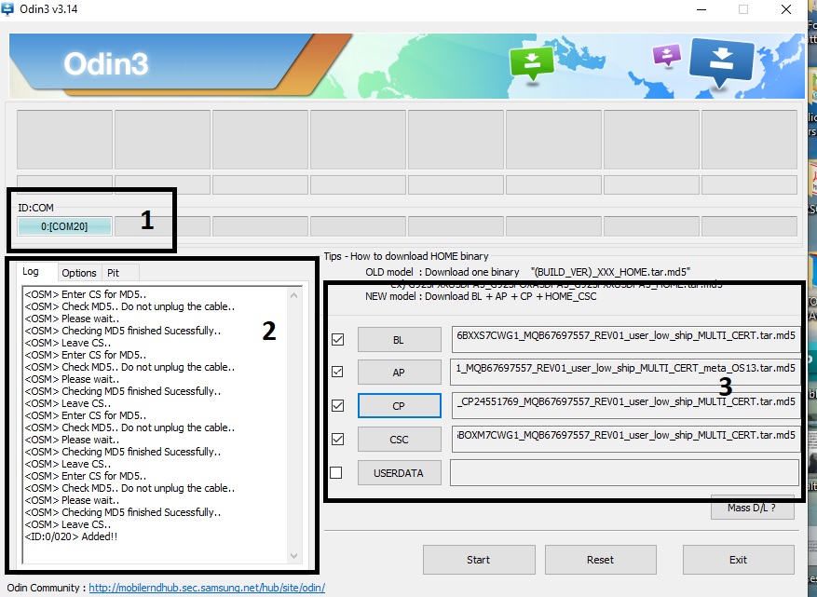Viewport: 817px width, 597px height.
Task: Click the CSC button to select file
Action: coord(399,440)
